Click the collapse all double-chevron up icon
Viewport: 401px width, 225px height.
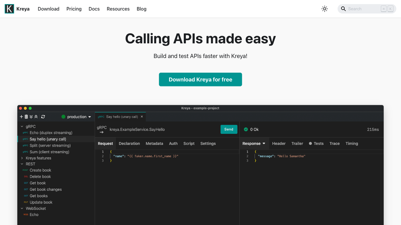36,117
